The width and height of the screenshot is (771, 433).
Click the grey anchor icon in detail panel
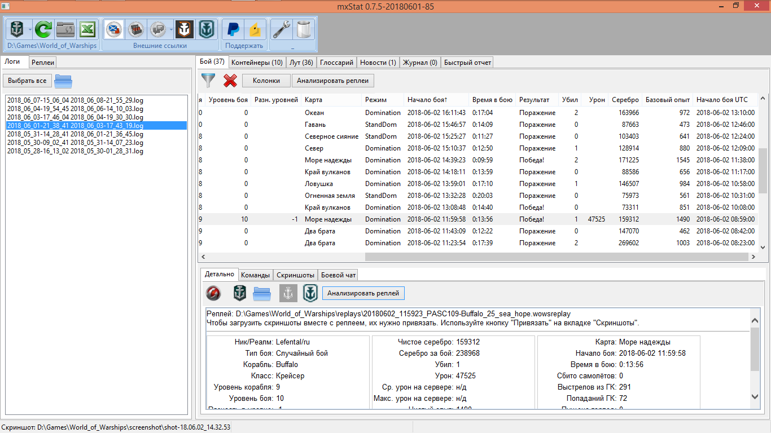(x=288, y=293)
